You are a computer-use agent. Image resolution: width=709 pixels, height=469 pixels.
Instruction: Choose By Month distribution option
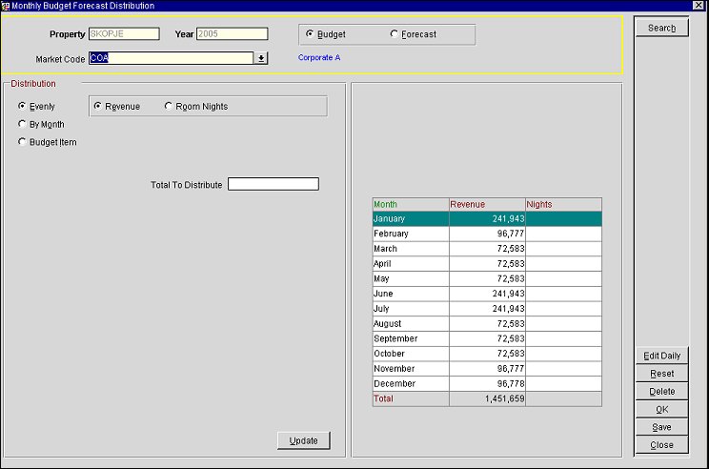(22, 124)
